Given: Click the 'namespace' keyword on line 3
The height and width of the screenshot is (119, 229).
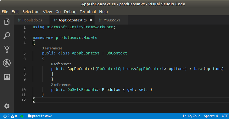Looking at the screenshot, I should [43, 38].
